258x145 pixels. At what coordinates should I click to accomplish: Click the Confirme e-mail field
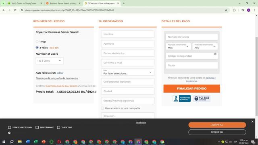point(128,63)
